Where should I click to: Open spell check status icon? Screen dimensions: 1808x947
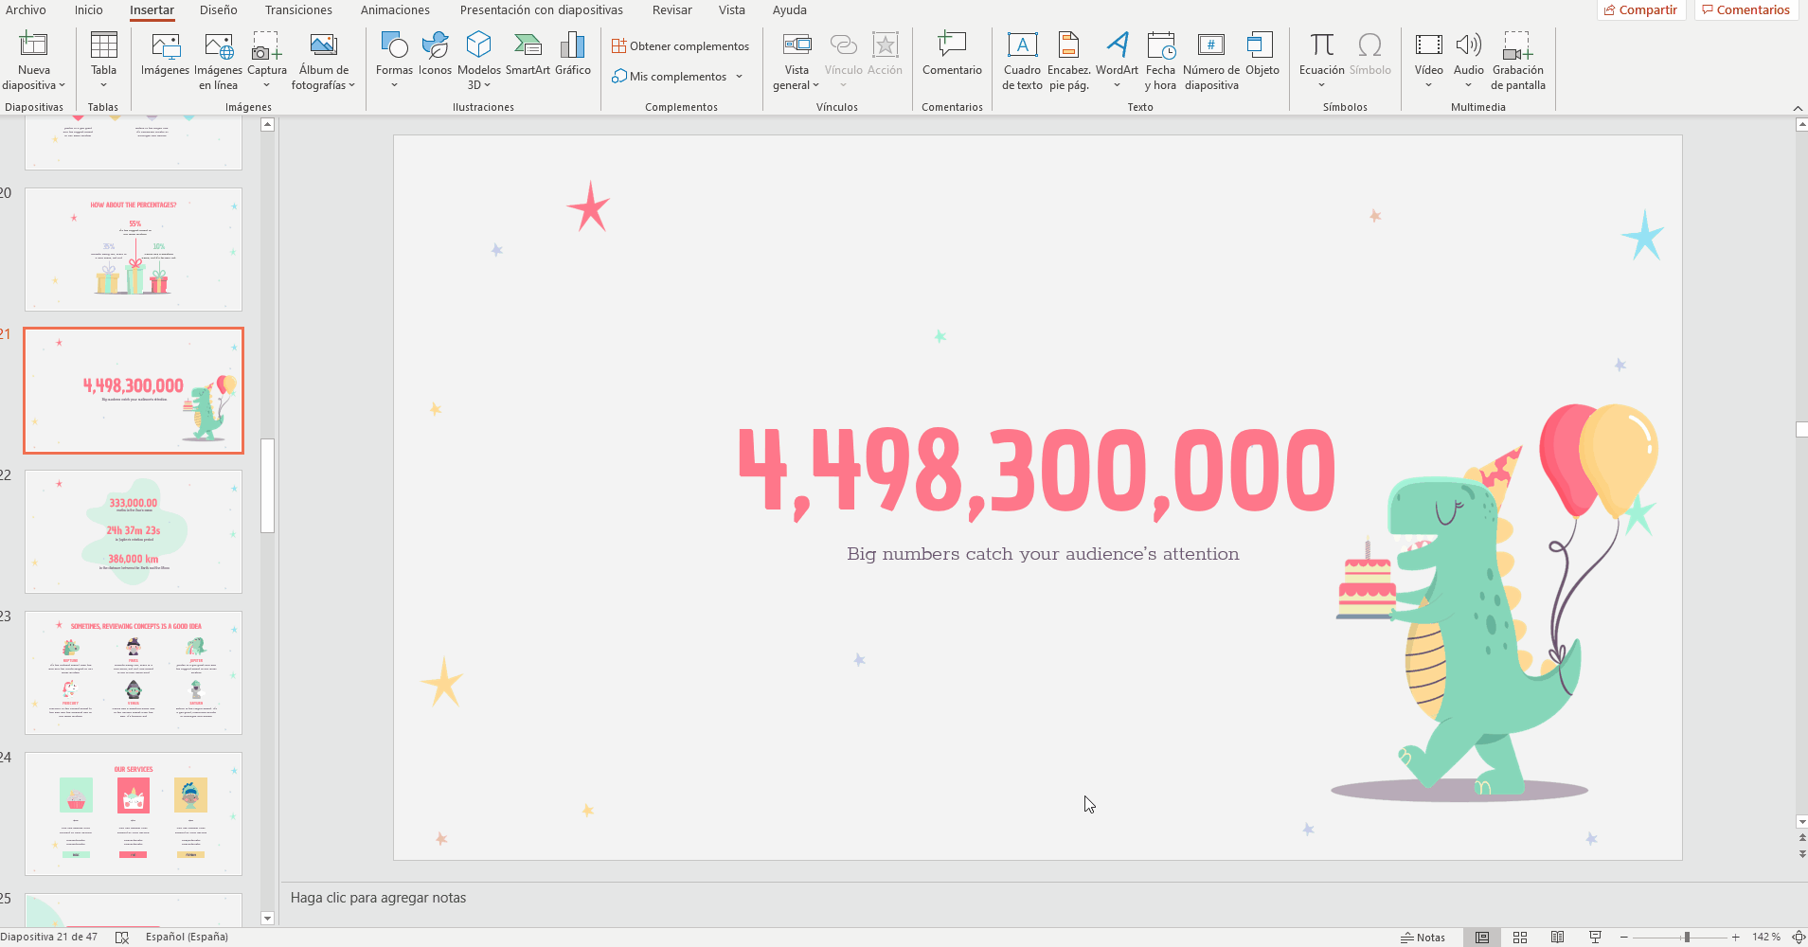coord(122,937)
